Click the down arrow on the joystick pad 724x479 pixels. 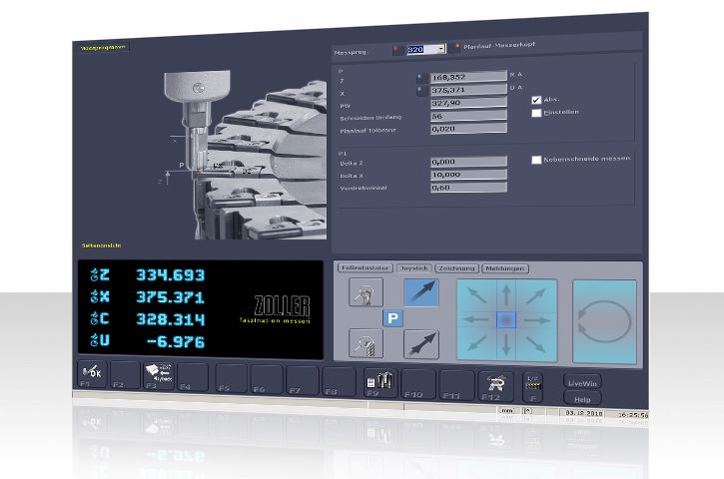pos(506,344)
